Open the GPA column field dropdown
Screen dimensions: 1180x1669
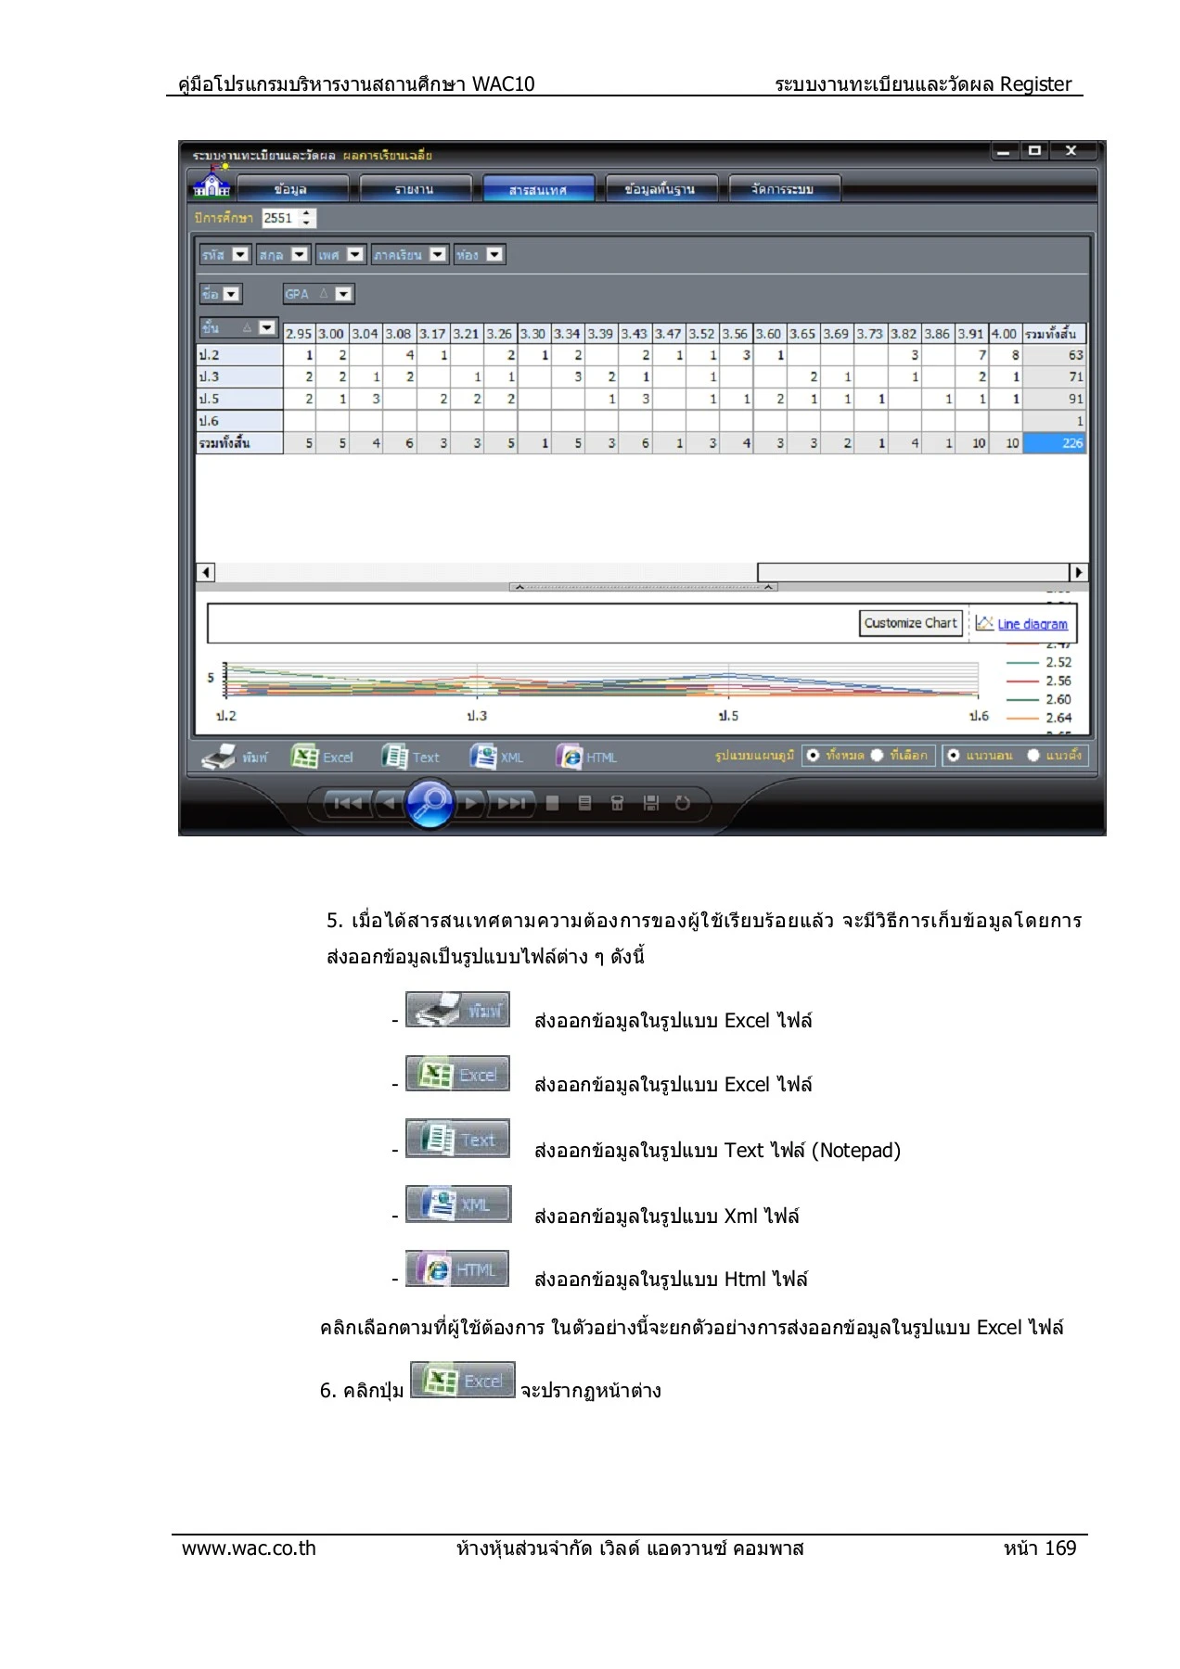click(x=343, y=294)
